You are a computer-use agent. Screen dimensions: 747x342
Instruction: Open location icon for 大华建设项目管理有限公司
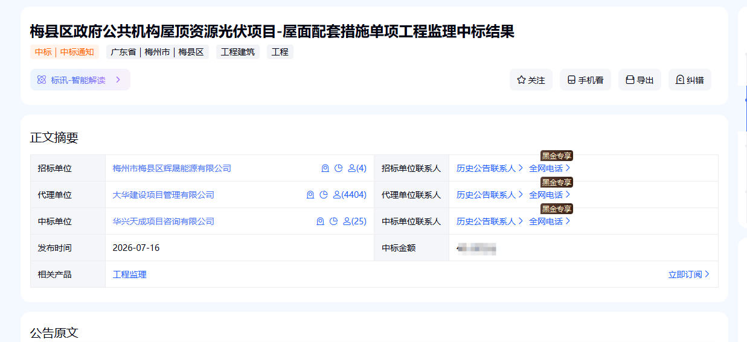point(310,195)
